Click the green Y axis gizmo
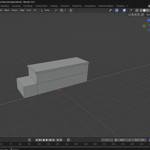Viewport: 150px width, 150px height. click(144, 26)
